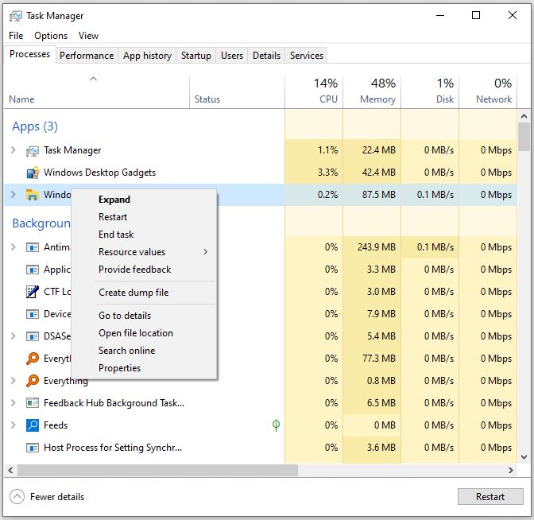Sort by the CPU column header

pyautogui.click(x=314, y=92)
